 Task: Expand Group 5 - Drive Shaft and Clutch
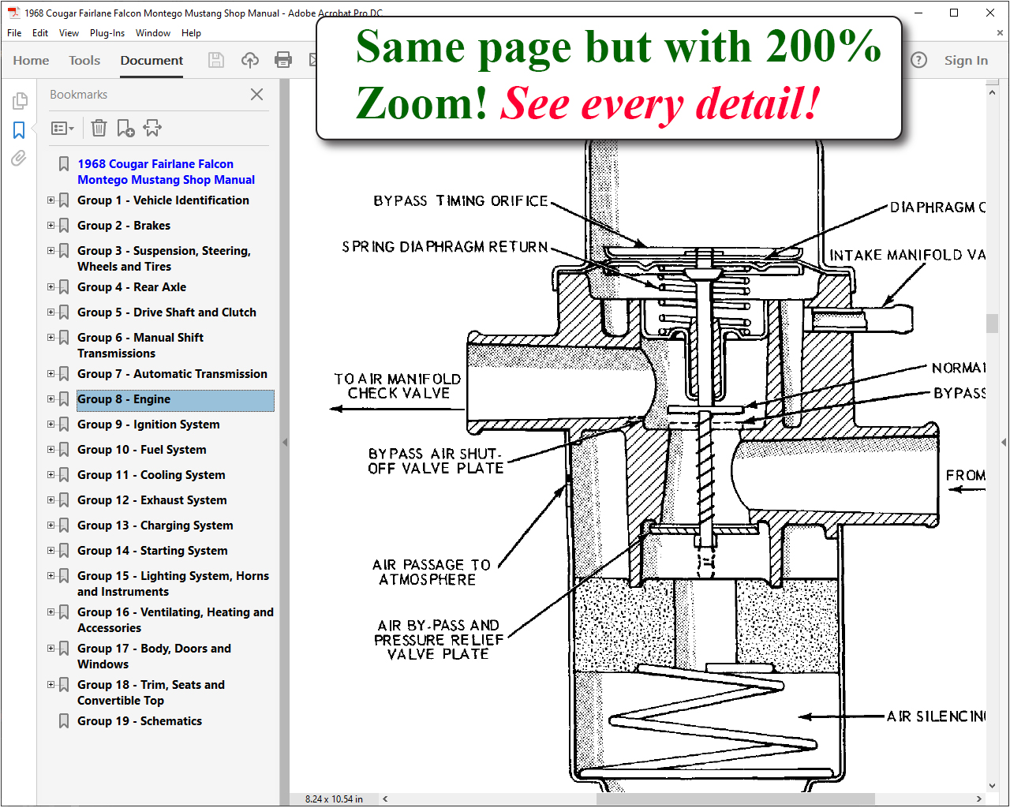pos(51,312)
